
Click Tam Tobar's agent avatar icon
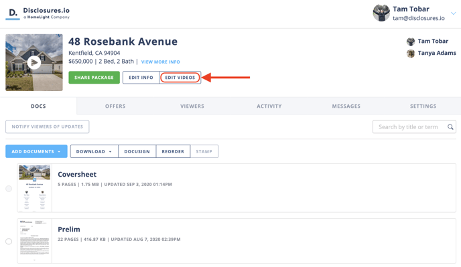tap(411, 41)
